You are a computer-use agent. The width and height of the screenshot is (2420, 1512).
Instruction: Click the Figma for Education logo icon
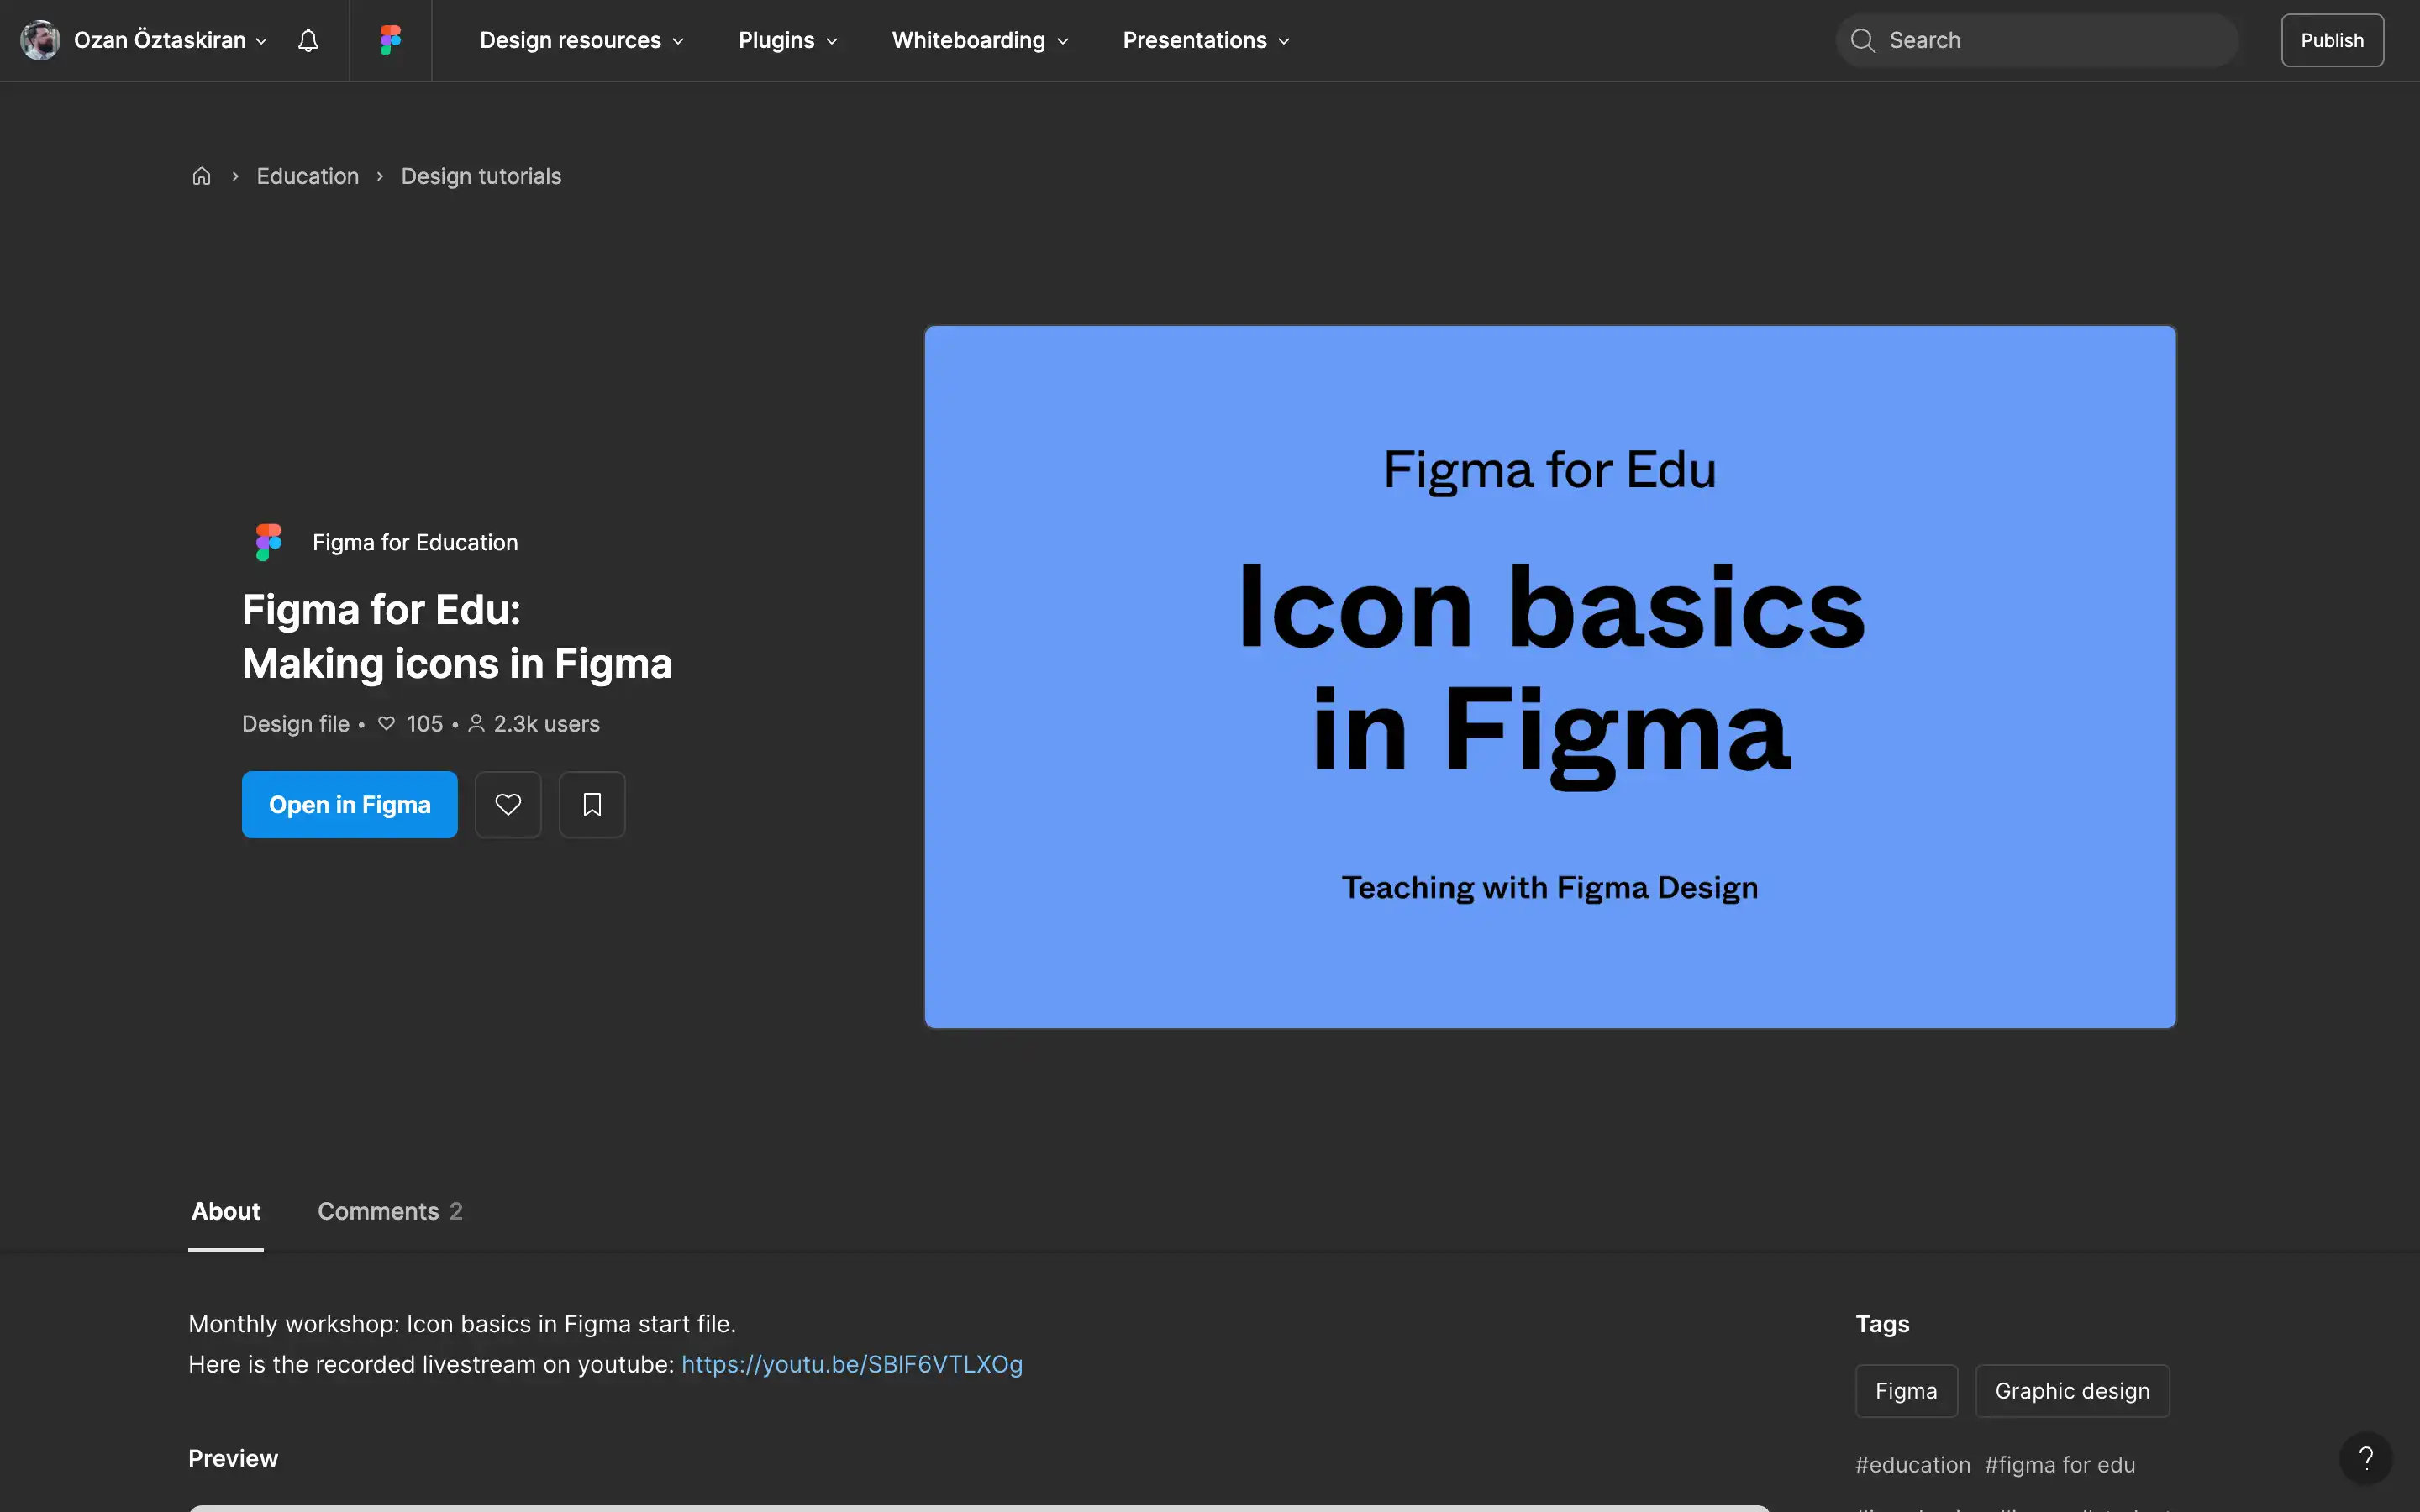coord(268,542)
